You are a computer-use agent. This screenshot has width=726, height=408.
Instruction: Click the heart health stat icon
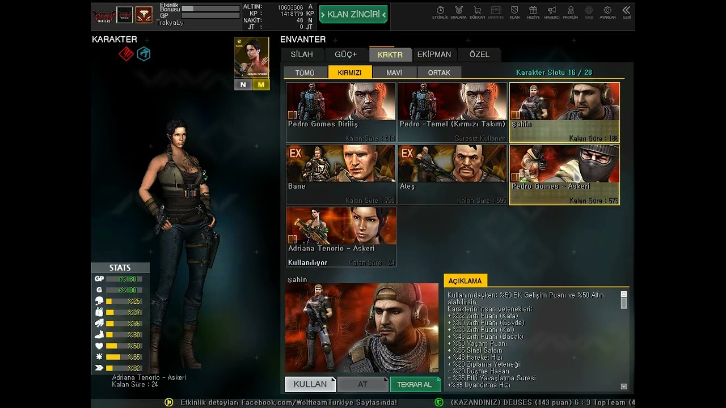(x=99, y=346)
